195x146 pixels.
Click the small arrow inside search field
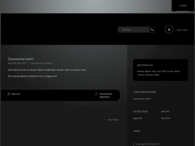click(x=120, y=30)
